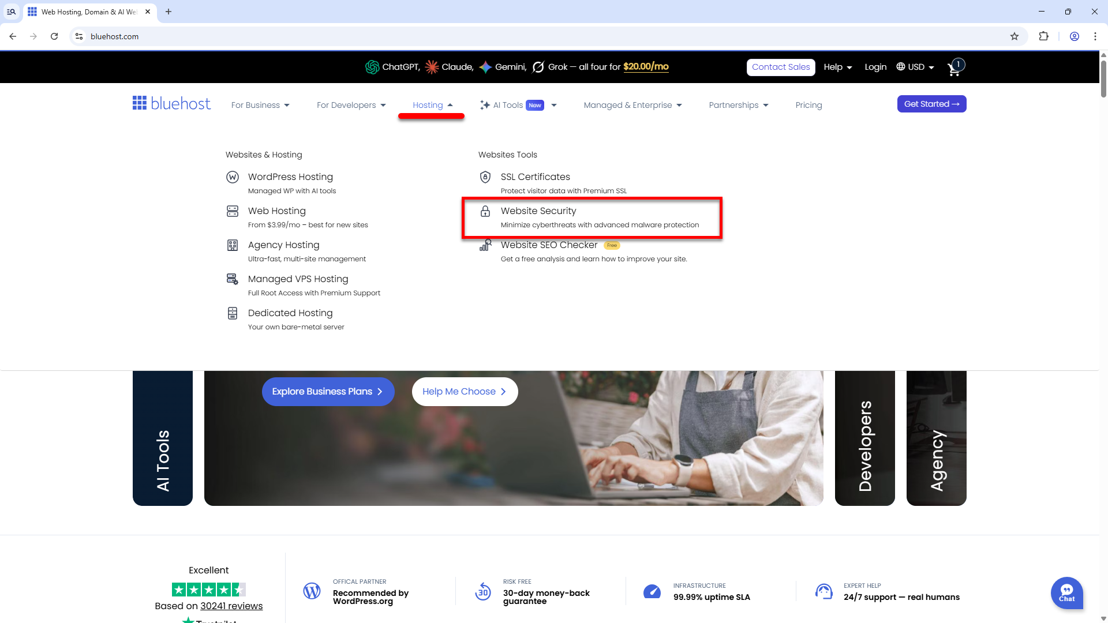Collapse the Hosting menu
The height and width of the screenshot is (623, 1108).
[433, 105]
